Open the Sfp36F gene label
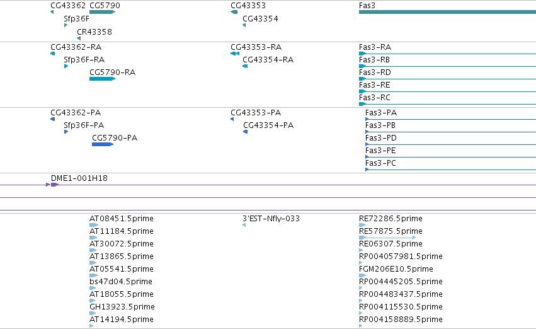Image resolution: width=536 pixels, height=329 pixels. click(x=77, y=19)
